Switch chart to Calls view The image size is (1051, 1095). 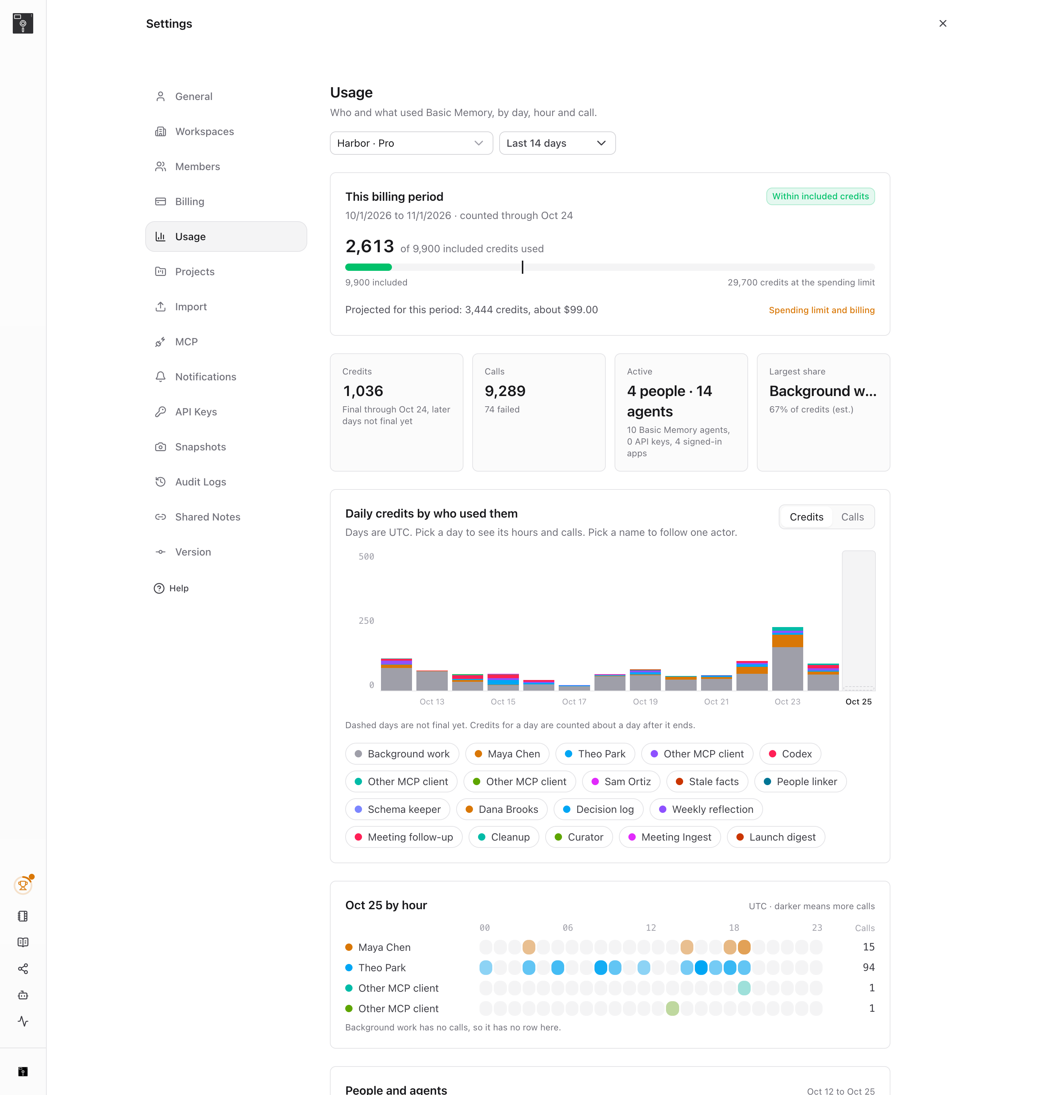(x=852, y=517)
